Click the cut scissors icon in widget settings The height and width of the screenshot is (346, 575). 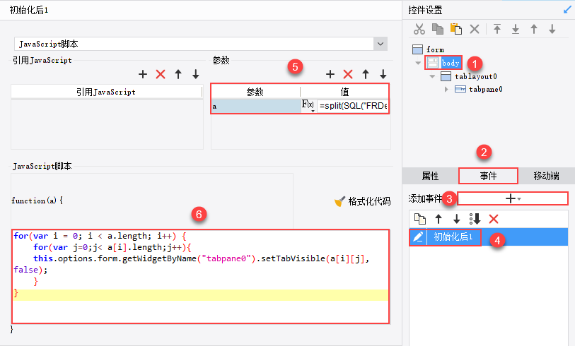click(x=419, y=29)
